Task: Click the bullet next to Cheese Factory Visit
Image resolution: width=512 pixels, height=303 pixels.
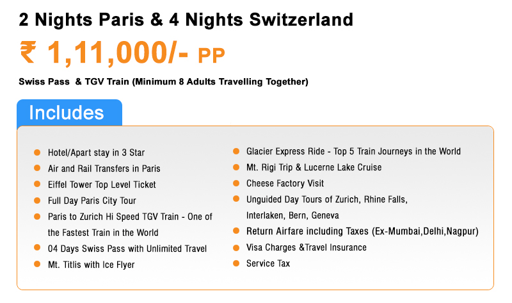Action: click(x=236, y=183)
